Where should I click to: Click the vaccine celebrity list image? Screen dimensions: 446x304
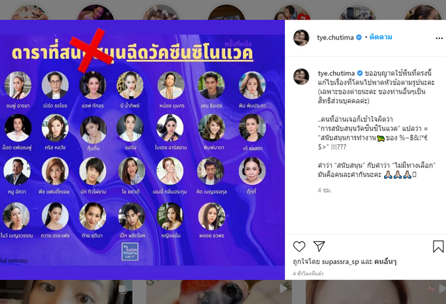pos(142,150)
